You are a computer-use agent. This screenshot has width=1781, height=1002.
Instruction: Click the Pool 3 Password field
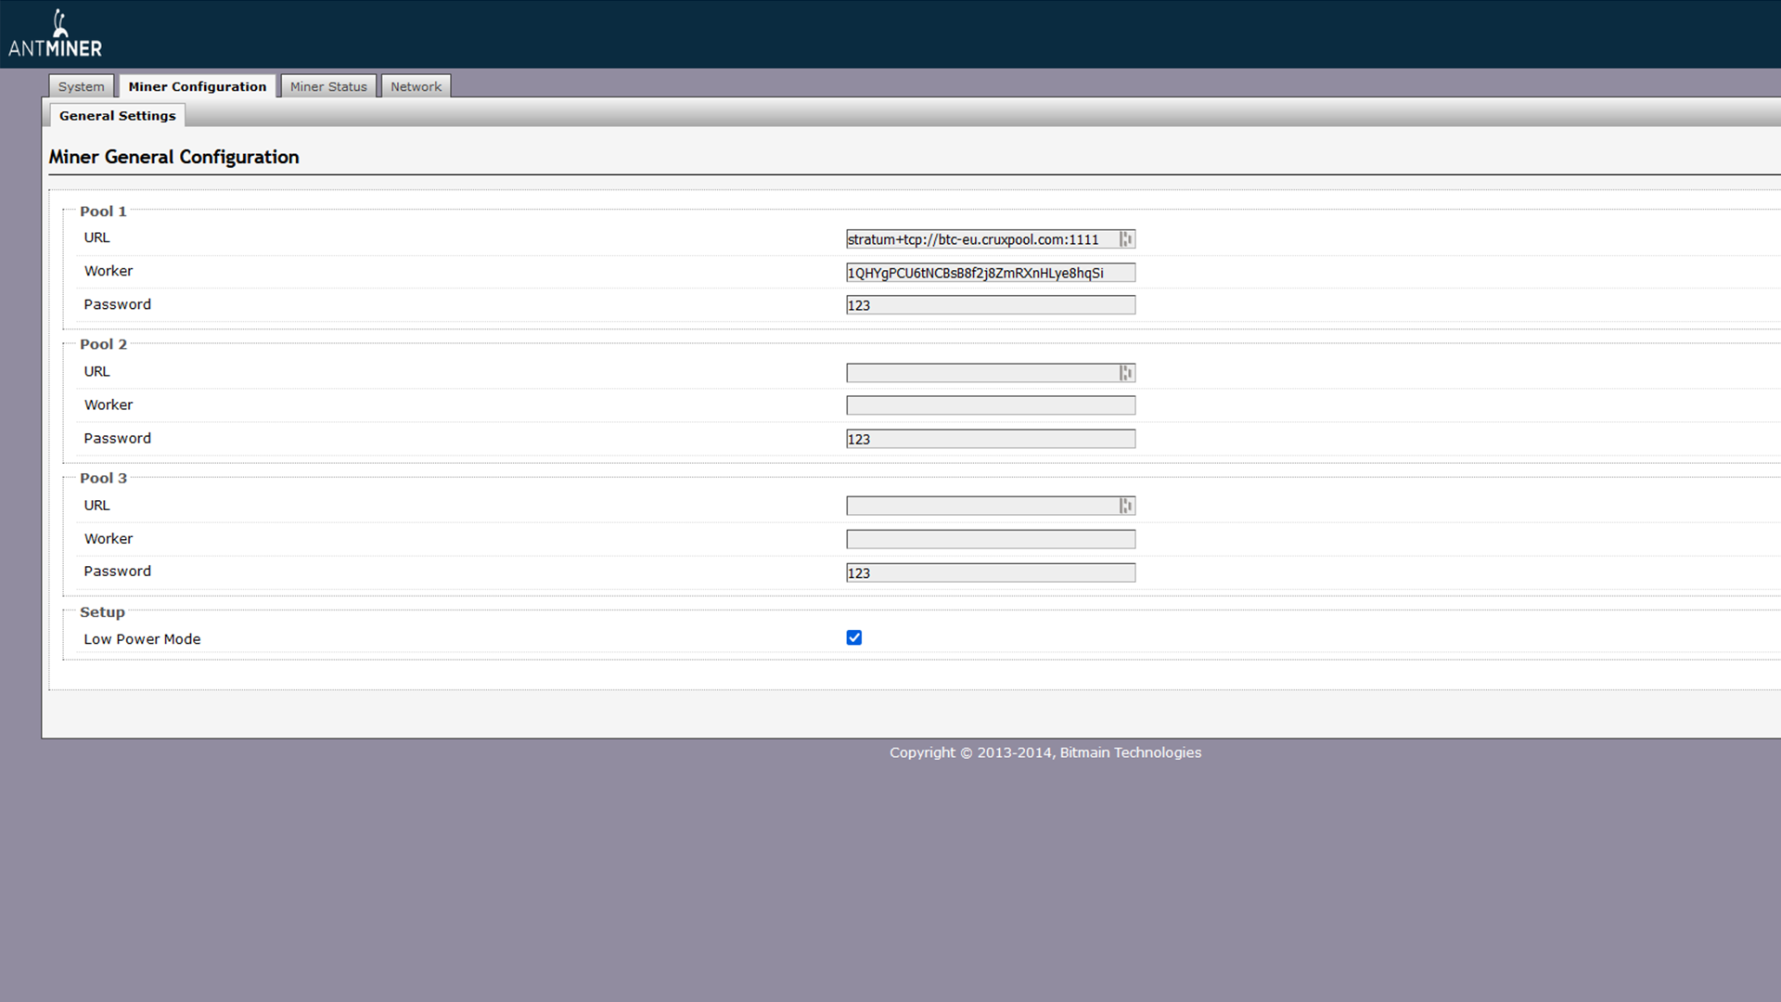point(990,572)
